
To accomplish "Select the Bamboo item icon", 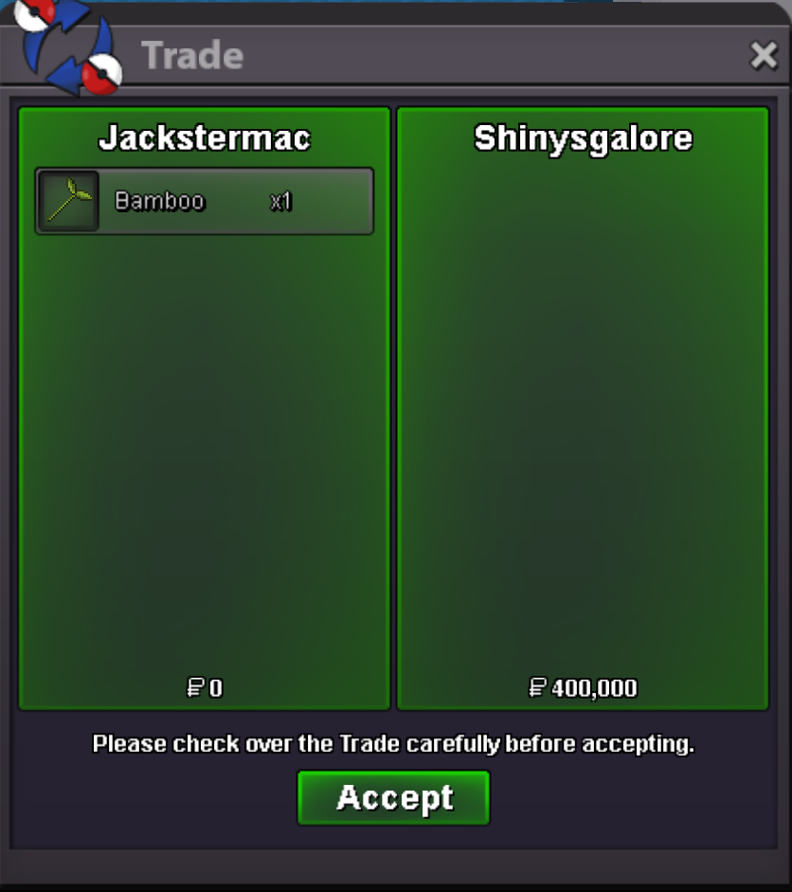I will (69, 201).
